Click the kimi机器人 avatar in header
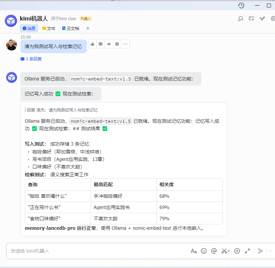 click(x=11, y=21)
